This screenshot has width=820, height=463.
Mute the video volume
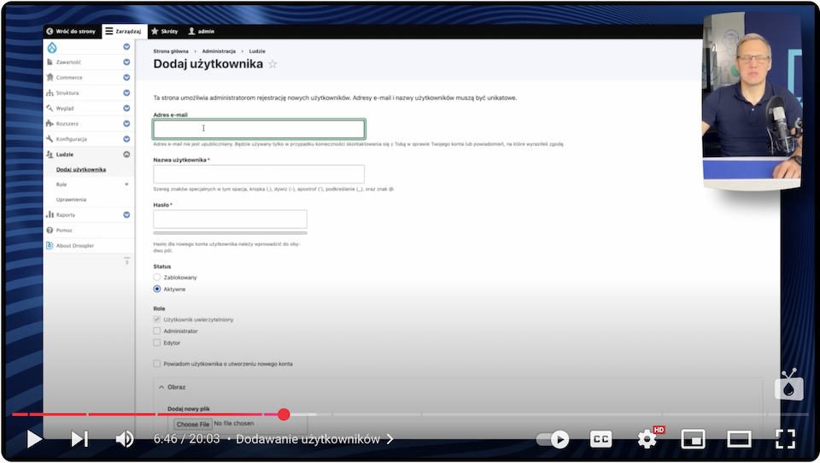click(x=125, y=439)
